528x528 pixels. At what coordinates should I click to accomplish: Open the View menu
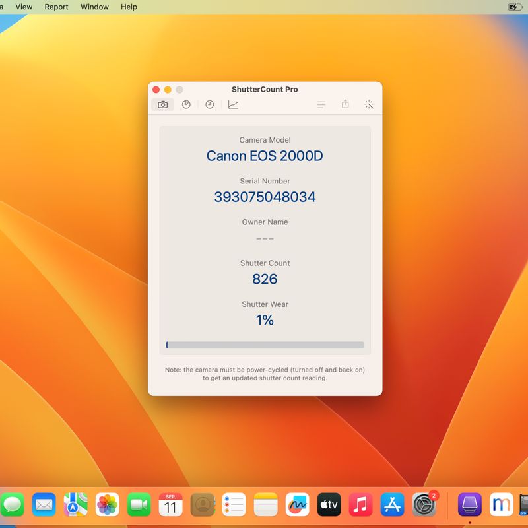tap(24, 7)
